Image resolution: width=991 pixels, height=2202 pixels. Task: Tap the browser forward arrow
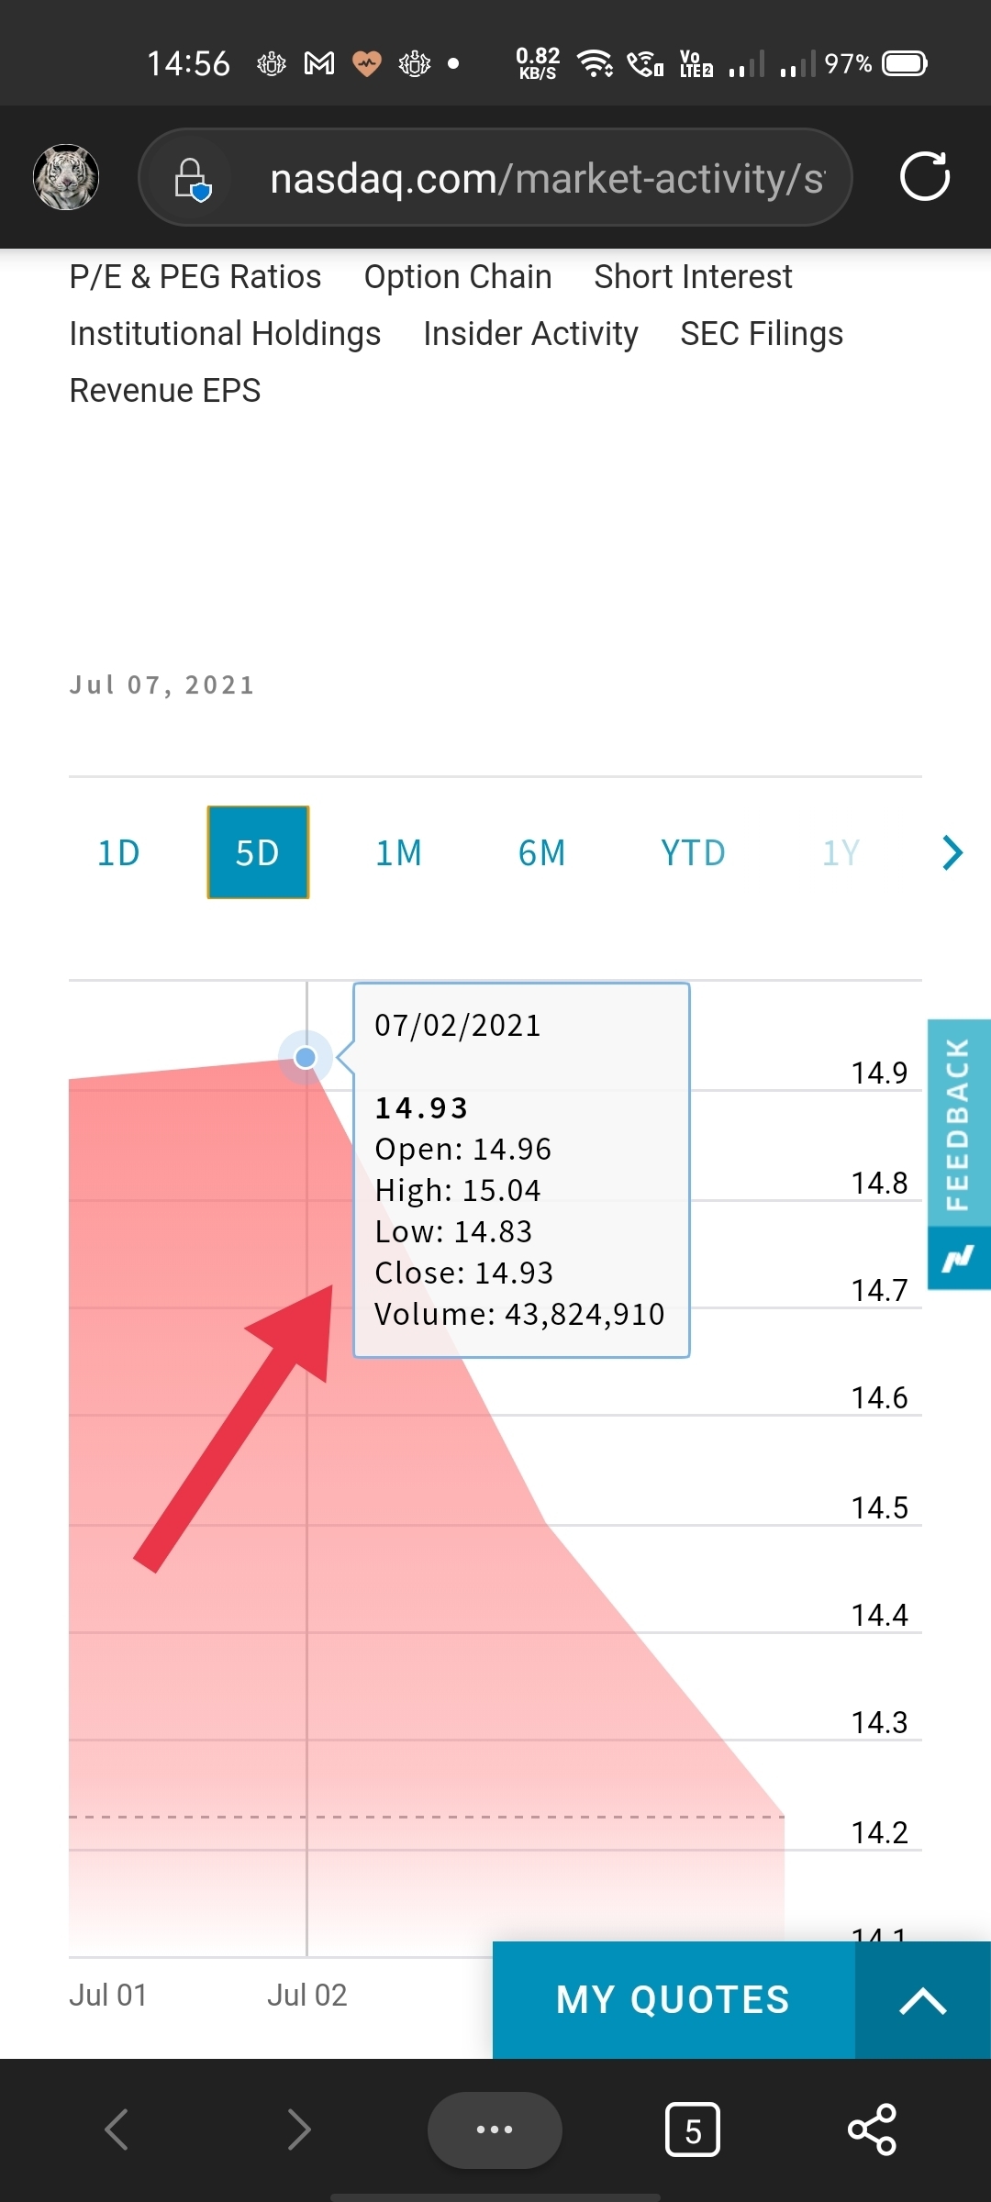point(299,2130)
